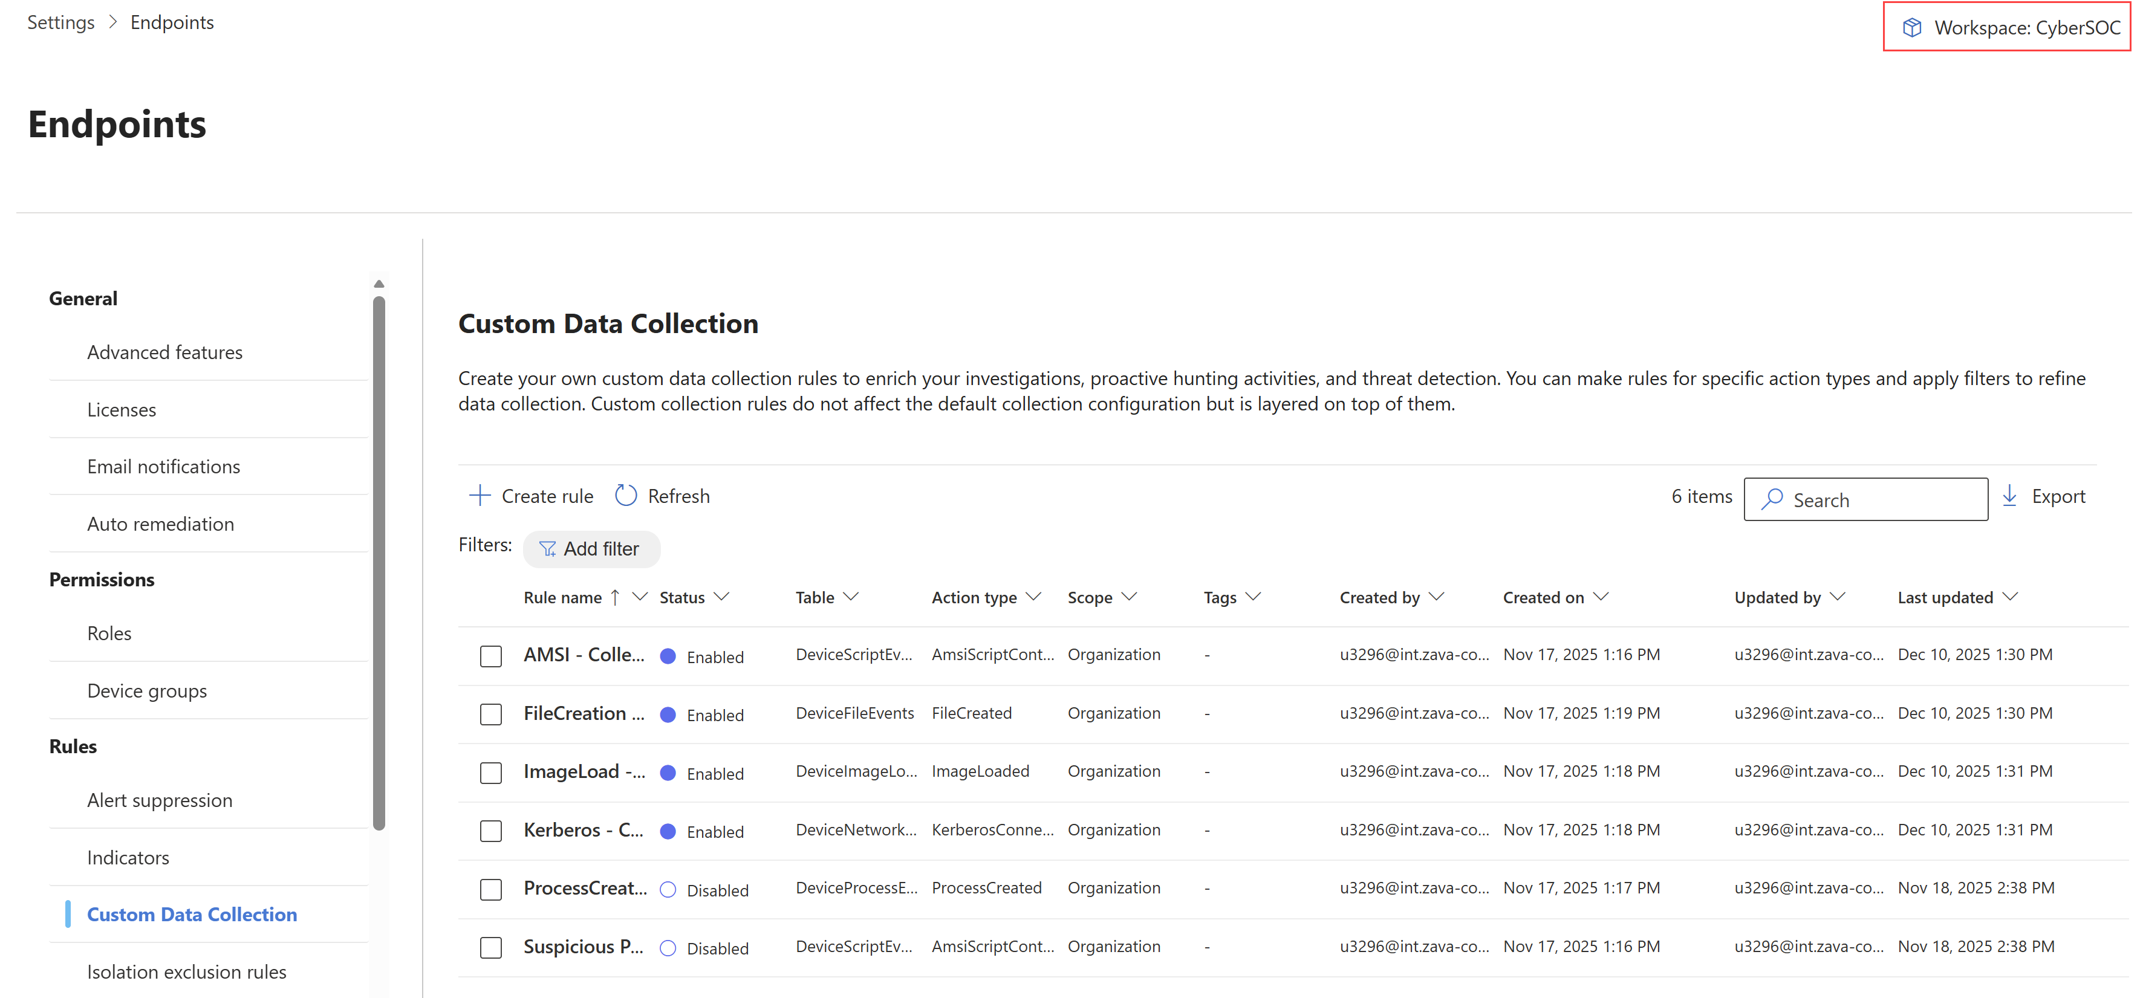The image size is (2143, 998).
Task: Open the ImageLoad -... rule name
Action: 585,771
